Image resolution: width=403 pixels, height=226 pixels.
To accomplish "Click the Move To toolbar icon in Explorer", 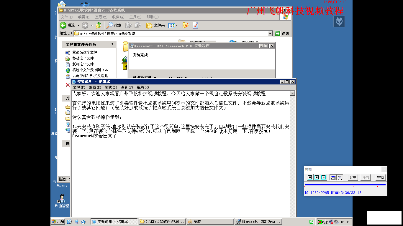I will [128, 25].
